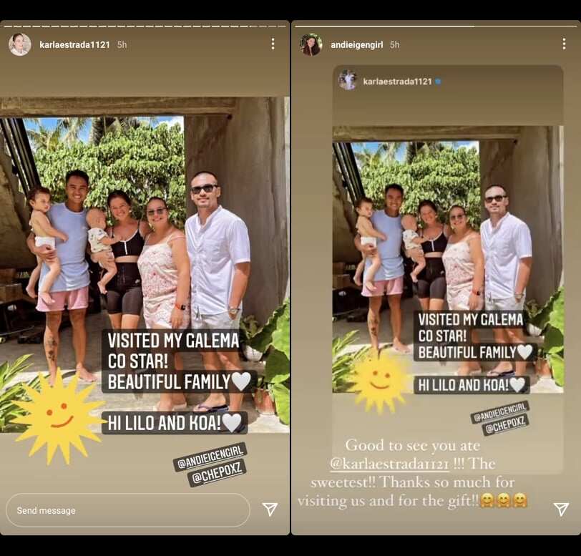Screen dimensions: 581x556
Task: Tap share paper-plane icon on left story
Action: (x=270, y=509)
